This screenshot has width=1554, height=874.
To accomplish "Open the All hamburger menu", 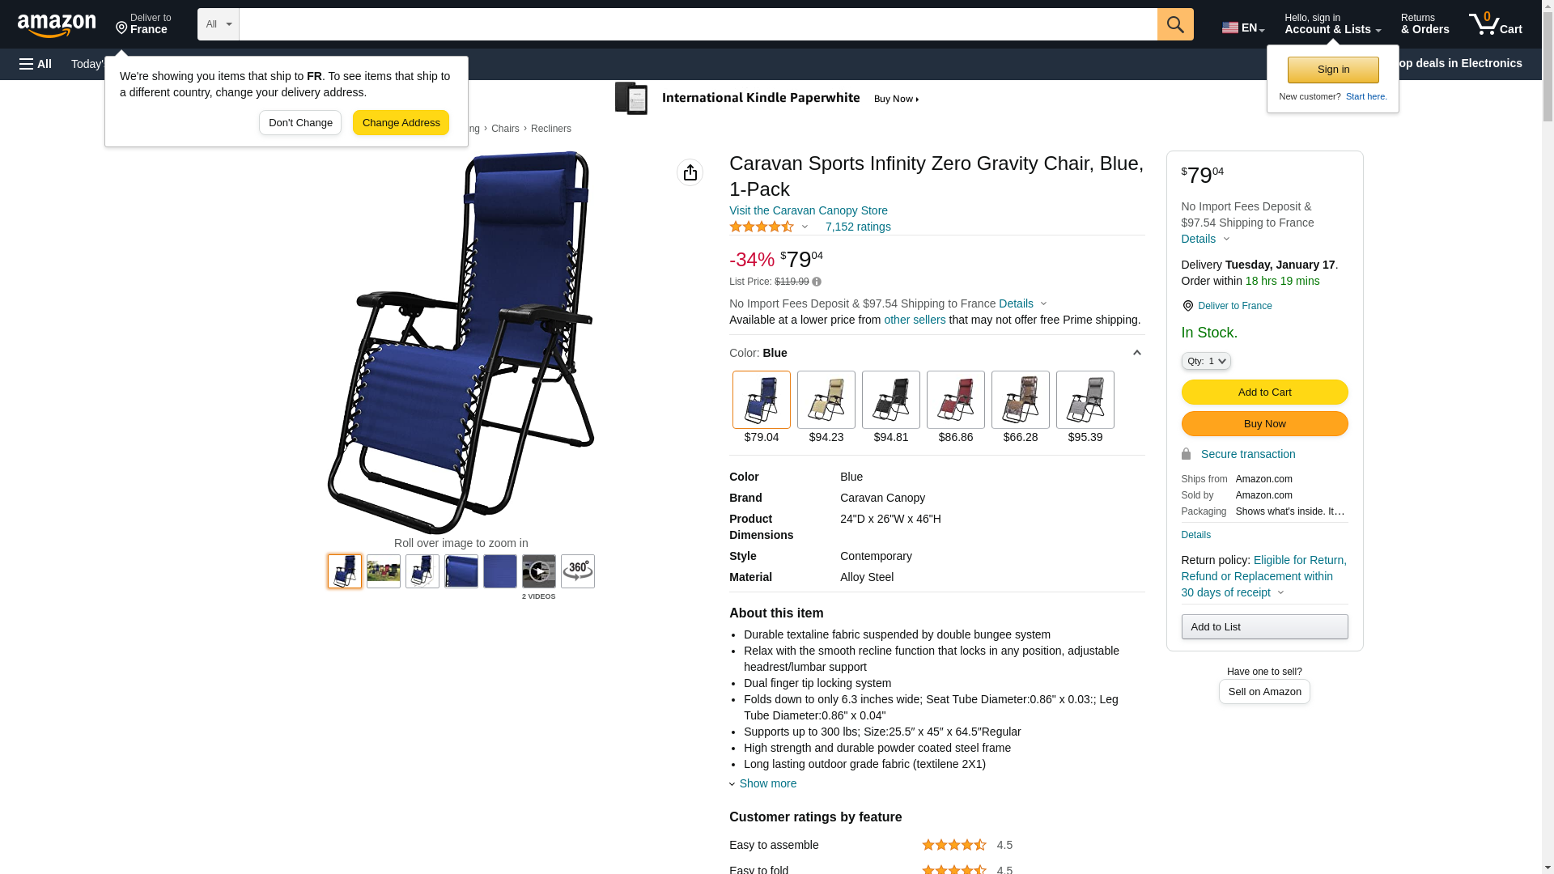I will pyautogui.click(x=36, y=64).
